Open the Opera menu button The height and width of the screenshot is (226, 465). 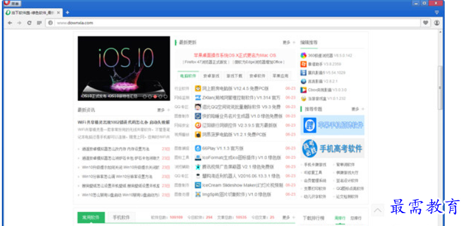click(x=12, y=3)
